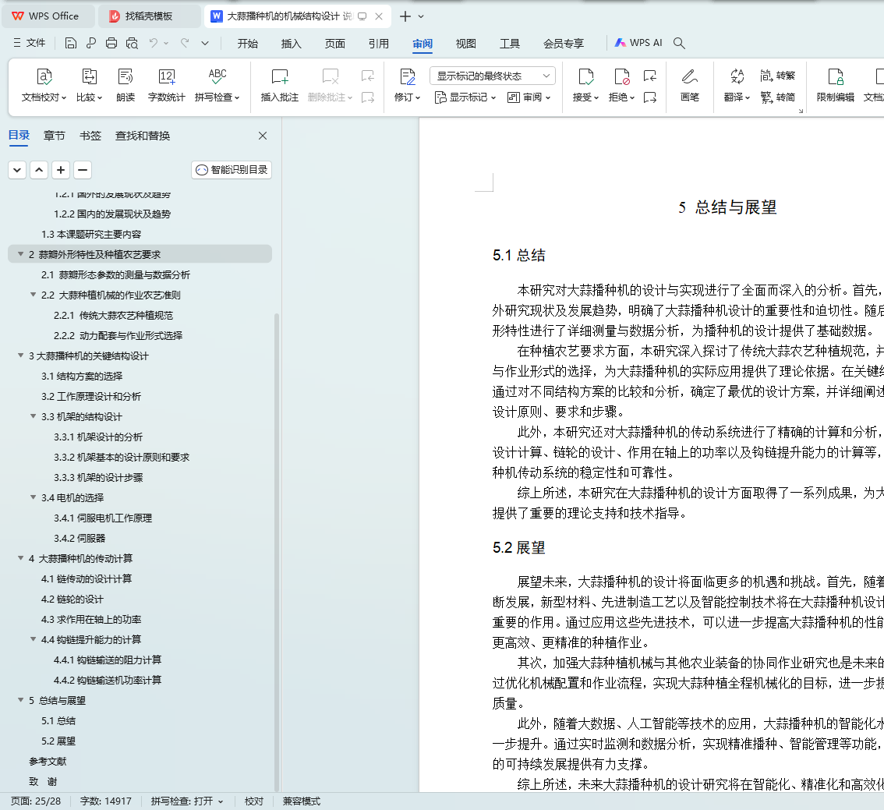Screen dimensions: 884x810
Task: Click the 智能识别目录 button
Action: pyautogui.click(x=232, y=170)
